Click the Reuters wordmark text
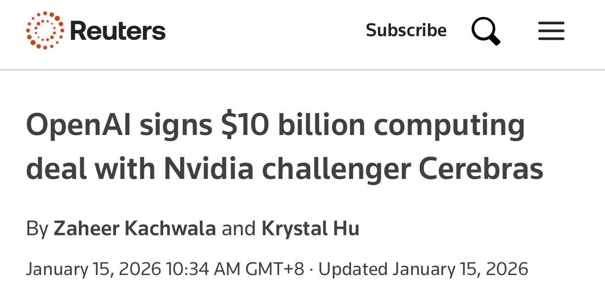This screenshot has height=297, width=605. click(x=117, y=31)
